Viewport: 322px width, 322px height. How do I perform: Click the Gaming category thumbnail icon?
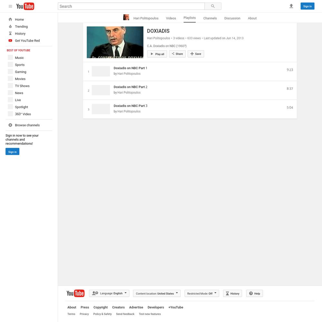[x=10, y=71]
